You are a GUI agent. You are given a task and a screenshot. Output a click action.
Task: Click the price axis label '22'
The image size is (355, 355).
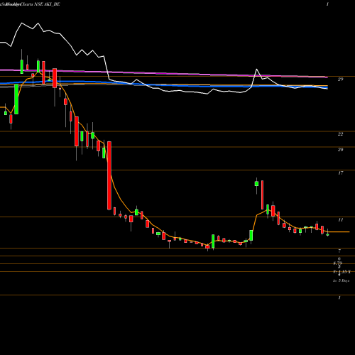coord(340,134)
